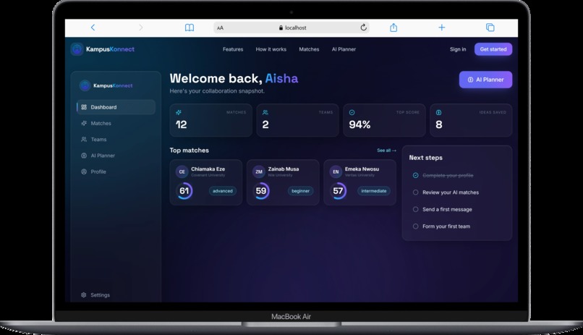Click the Matches sparkle icon in sidebar
Image resolution: width=583 pixels, height=335 pixels.
pos(84,123)
